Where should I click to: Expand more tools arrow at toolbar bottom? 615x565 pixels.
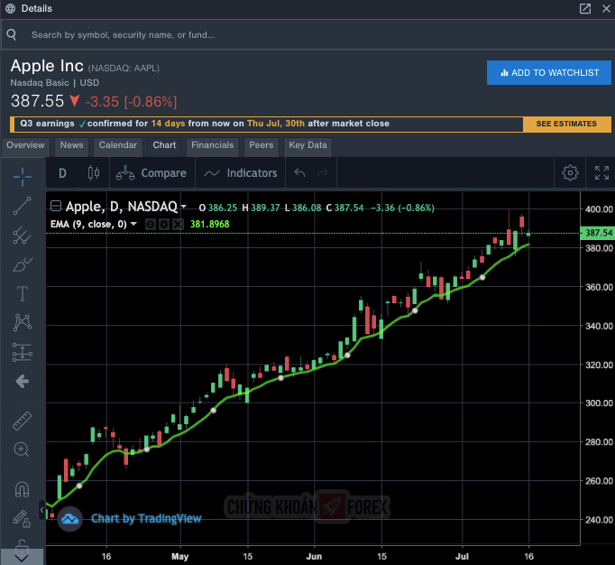click(22, 557)
